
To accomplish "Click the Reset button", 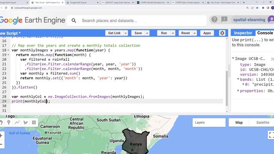I will (185, 33).
